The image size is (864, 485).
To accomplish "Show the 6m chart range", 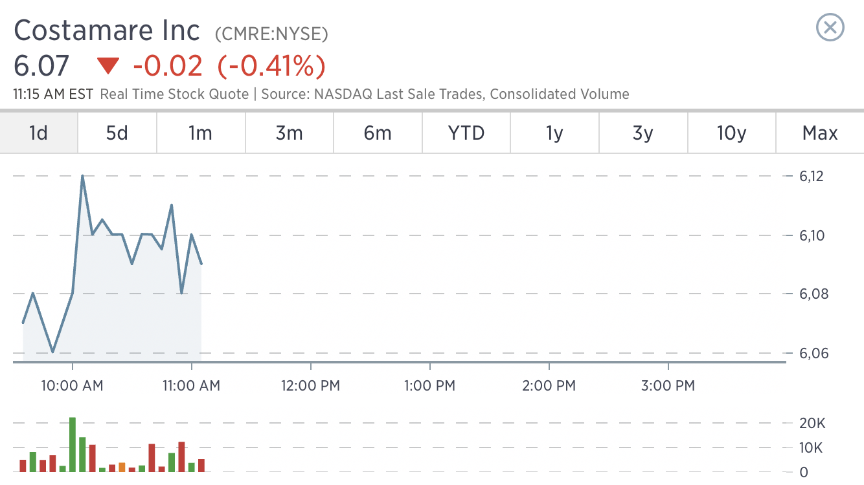I will 378,133.
